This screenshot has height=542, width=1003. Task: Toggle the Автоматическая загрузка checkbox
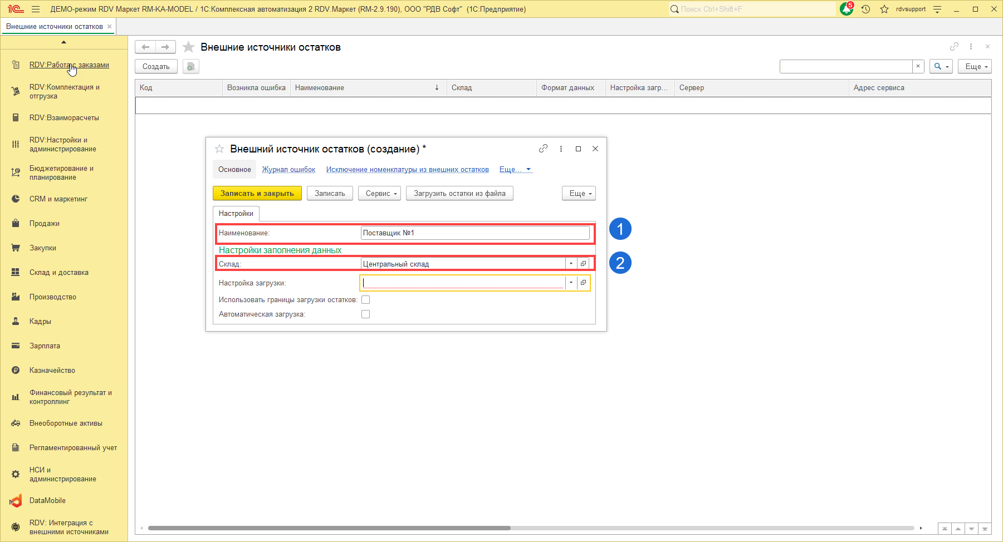pyautogui.click(x=366, y=314)
